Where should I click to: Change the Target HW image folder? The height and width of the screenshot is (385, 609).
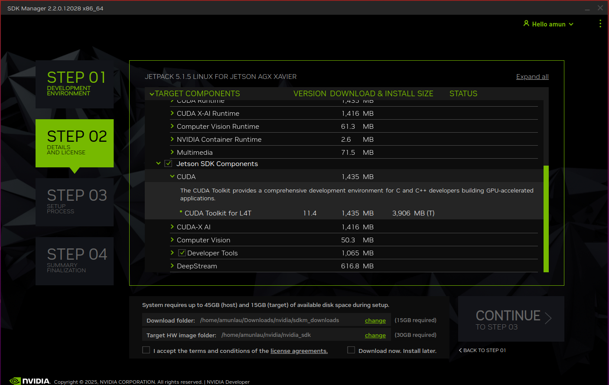(375, 336)
